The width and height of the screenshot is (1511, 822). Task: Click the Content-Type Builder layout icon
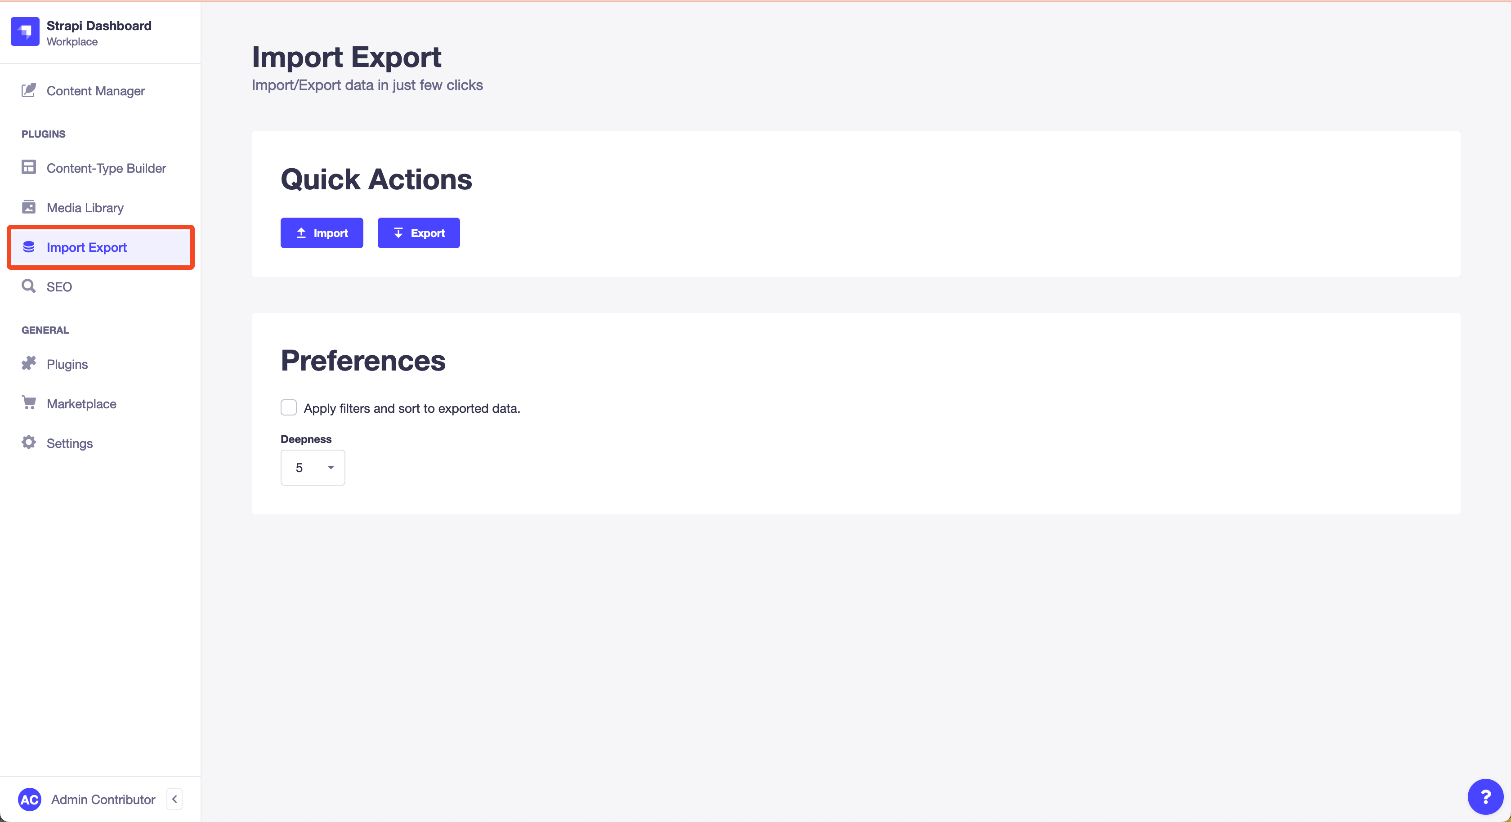29,168
